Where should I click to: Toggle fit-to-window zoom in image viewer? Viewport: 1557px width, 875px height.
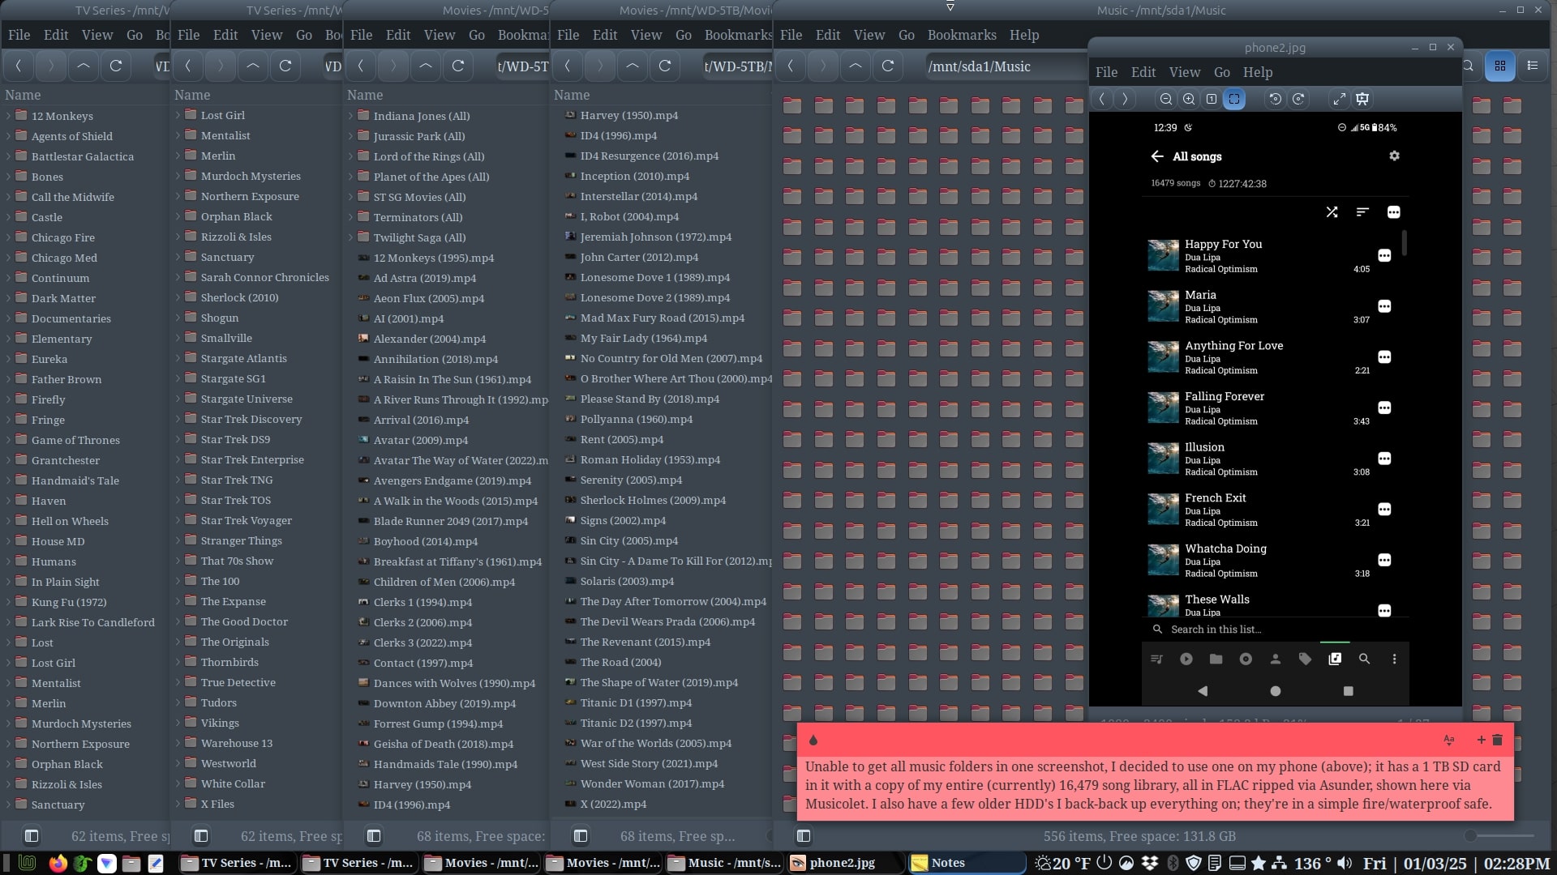tap(1233, 99)
